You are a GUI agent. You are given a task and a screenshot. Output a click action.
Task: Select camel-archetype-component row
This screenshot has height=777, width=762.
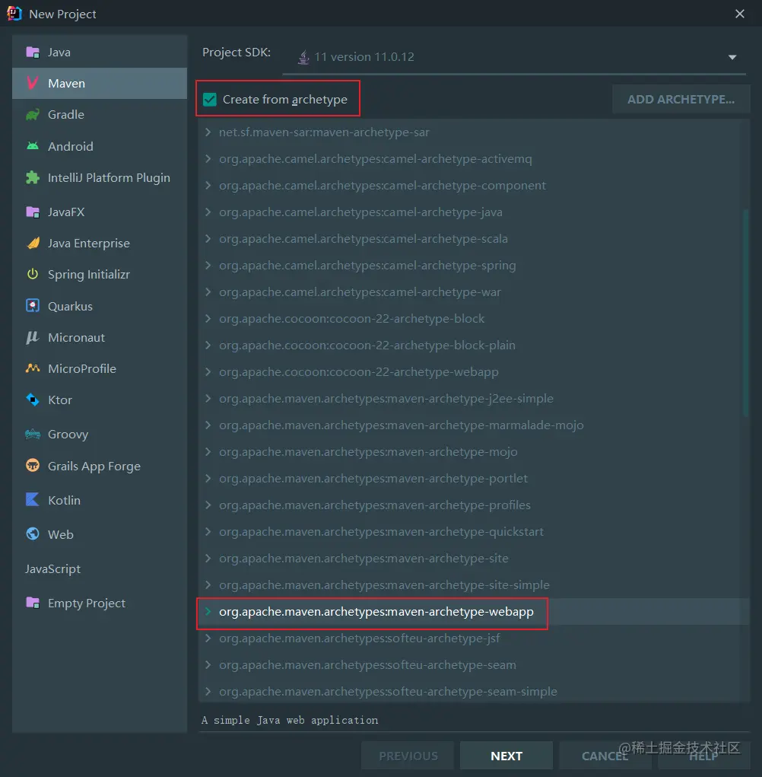pyautogui.click(x=475, y=186)
